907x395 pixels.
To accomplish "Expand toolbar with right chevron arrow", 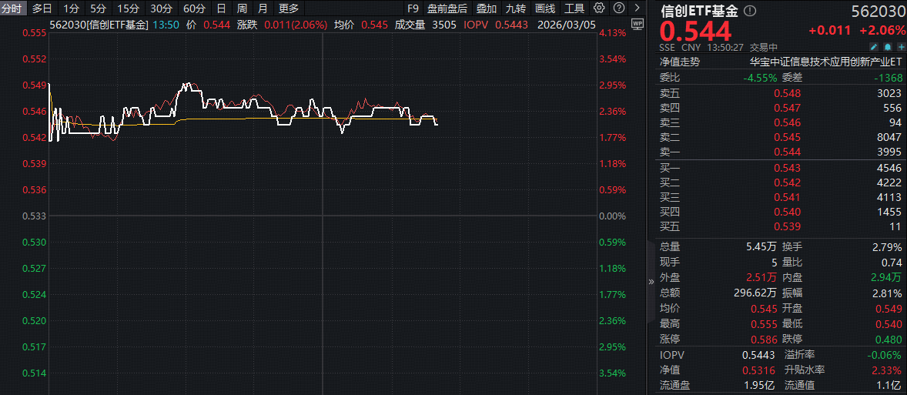I will 637,8.
